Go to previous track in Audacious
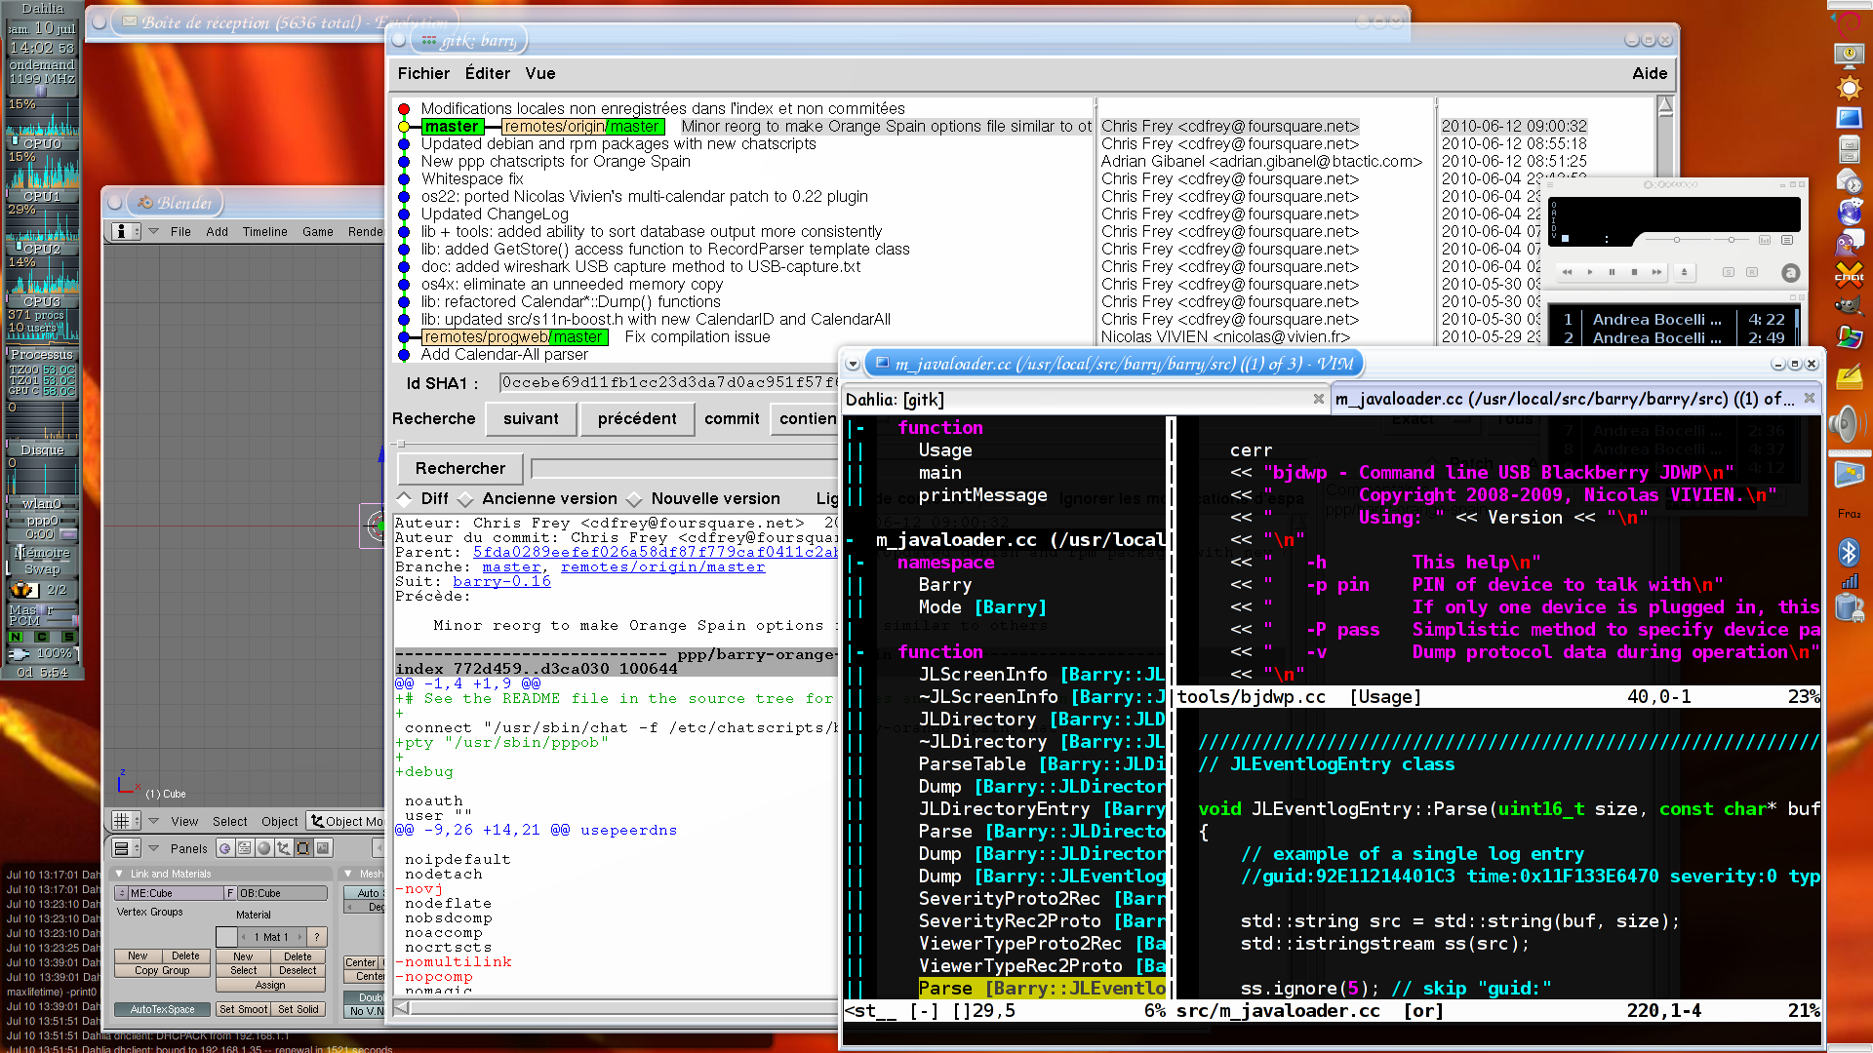This screenshot has height=1053, width=1873. (1567, 272)
